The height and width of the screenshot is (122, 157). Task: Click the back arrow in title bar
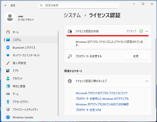[5, 5]
